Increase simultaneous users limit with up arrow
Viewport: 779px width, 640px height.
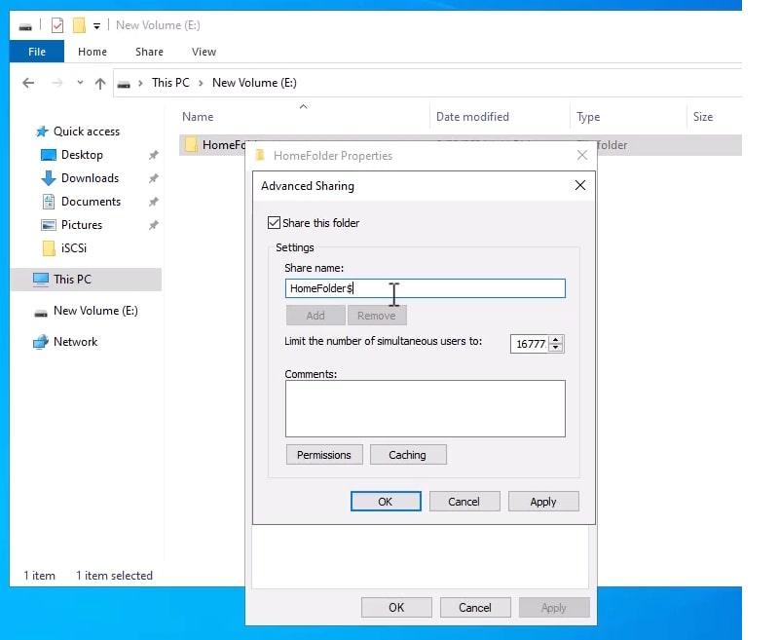coord(556,339)
